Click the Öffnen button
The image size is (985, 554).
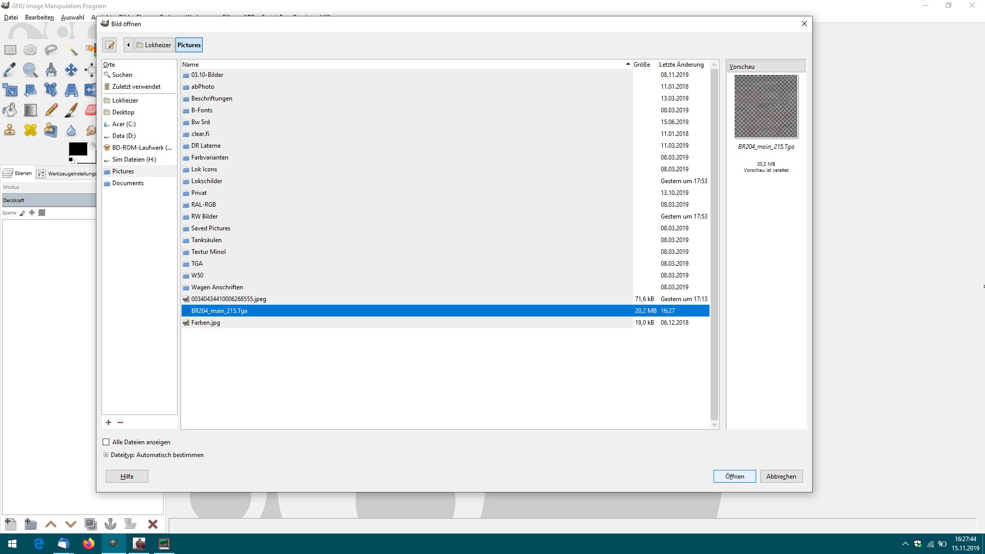coord(734,477)
